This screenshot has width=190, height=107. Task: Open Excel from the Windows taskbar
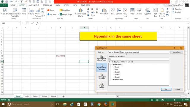(113, 104)
